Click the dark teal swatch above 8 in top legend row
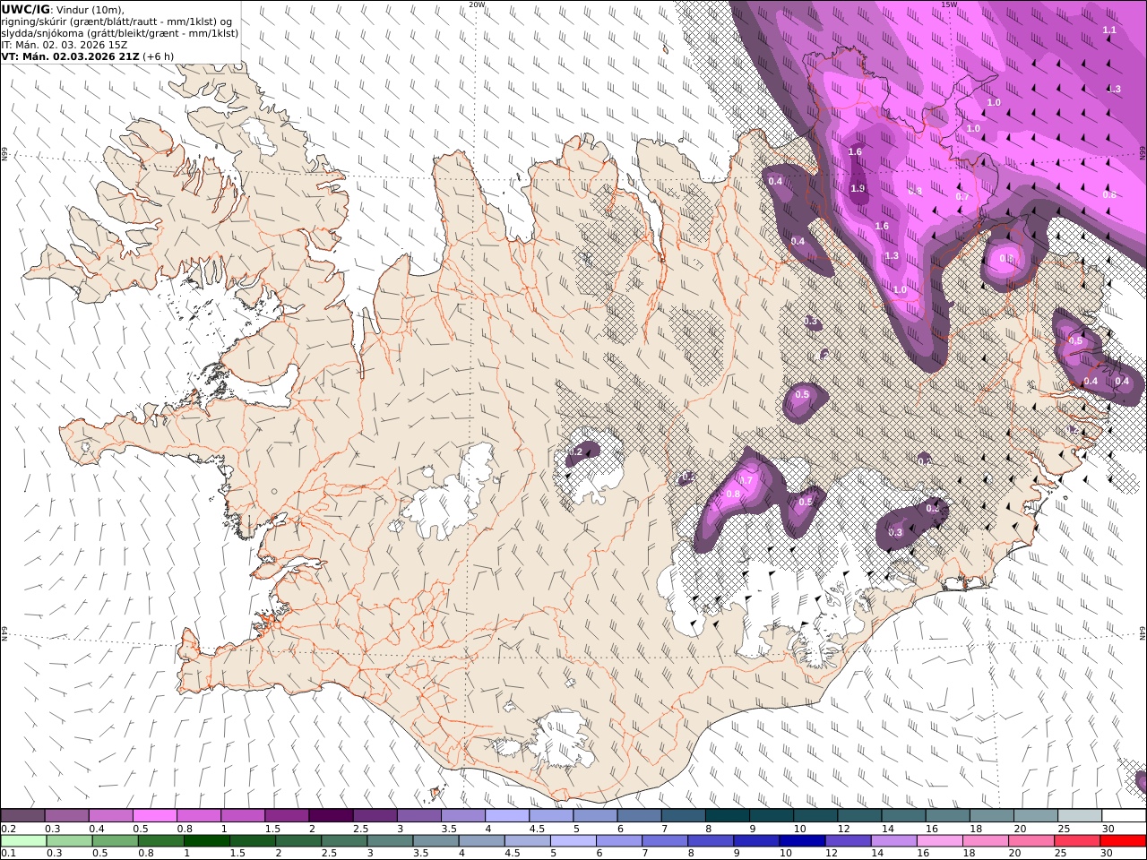This screenshot has width=1147, height=860. [x=728, y=815]
